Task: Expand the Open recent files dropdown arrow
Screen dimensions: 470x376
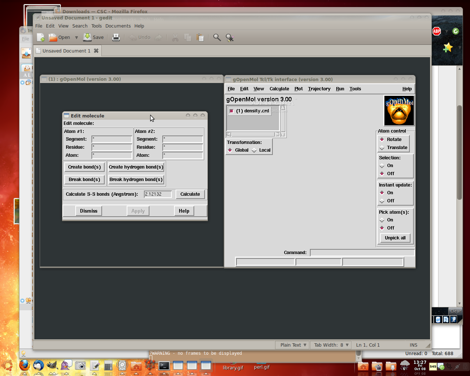Action: 76,37
